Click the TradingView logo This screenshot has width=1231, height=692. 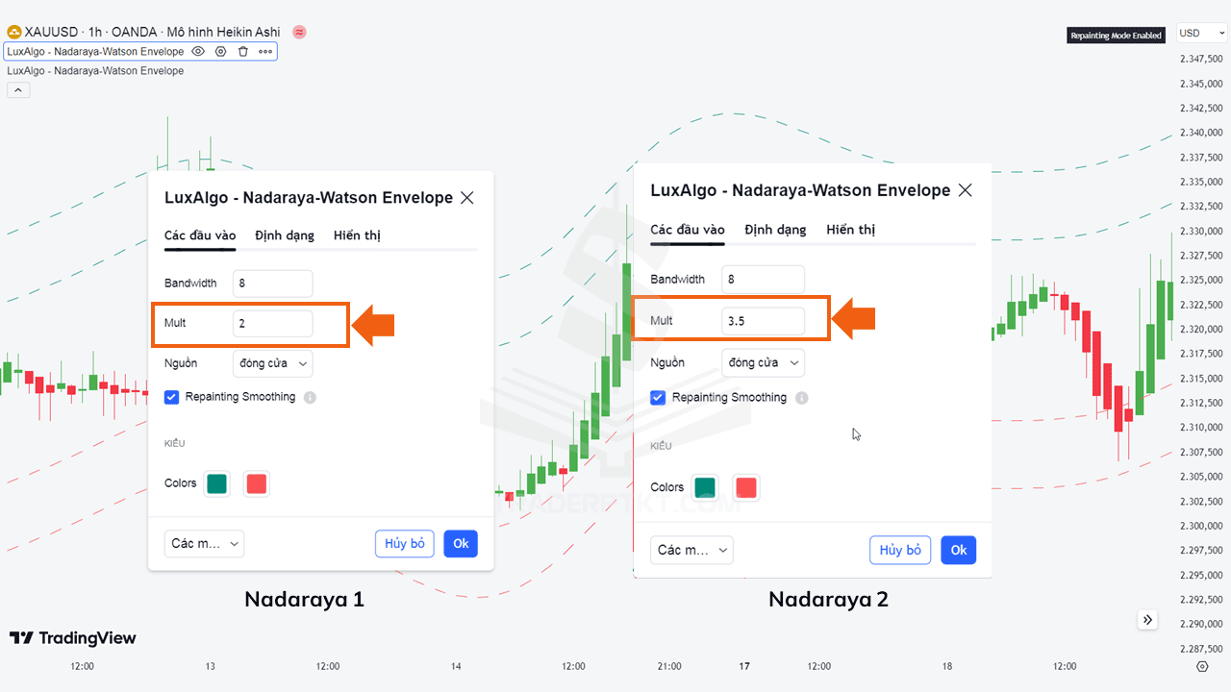click(73, 638)
